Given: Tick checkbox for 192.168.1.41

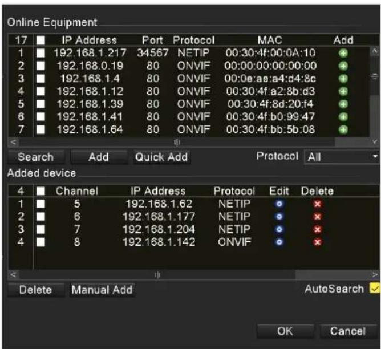Looking at the screenshot, I should (x=40, y=117).
